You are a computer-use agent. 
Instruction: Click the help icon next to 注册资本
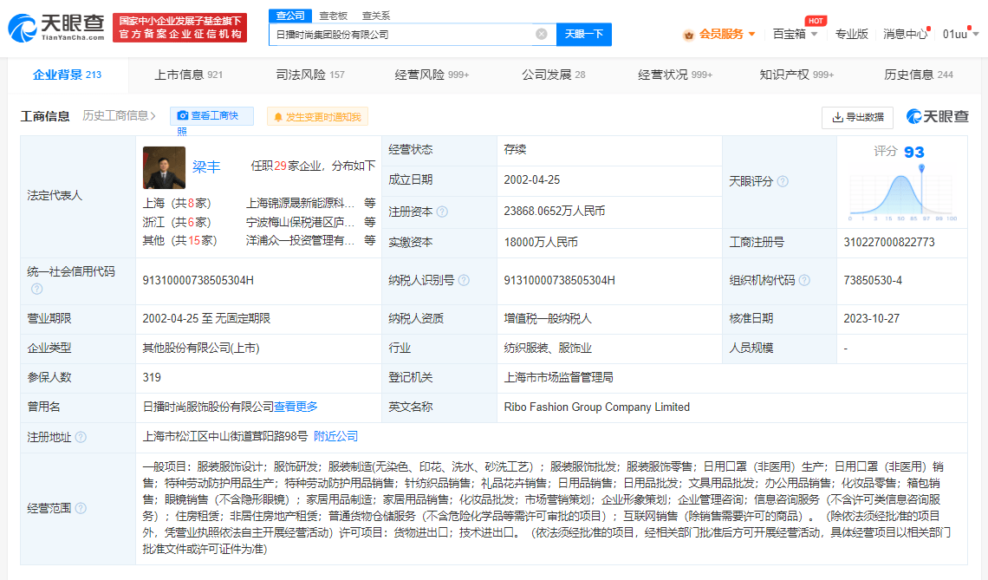pyautogui.click(x=442, y=212)
